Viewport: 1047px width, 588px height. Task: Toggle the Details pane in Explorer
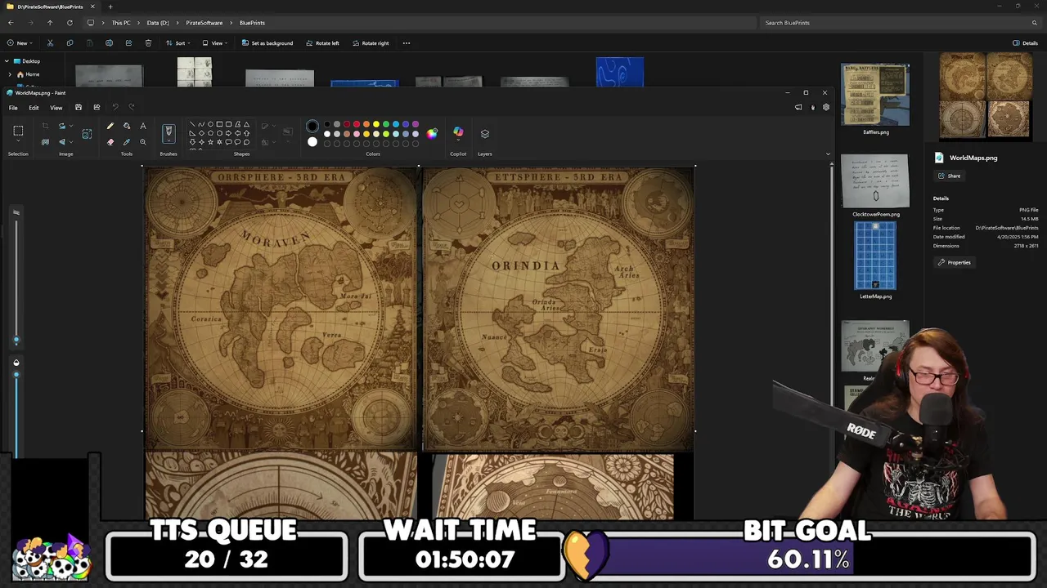1026,42
